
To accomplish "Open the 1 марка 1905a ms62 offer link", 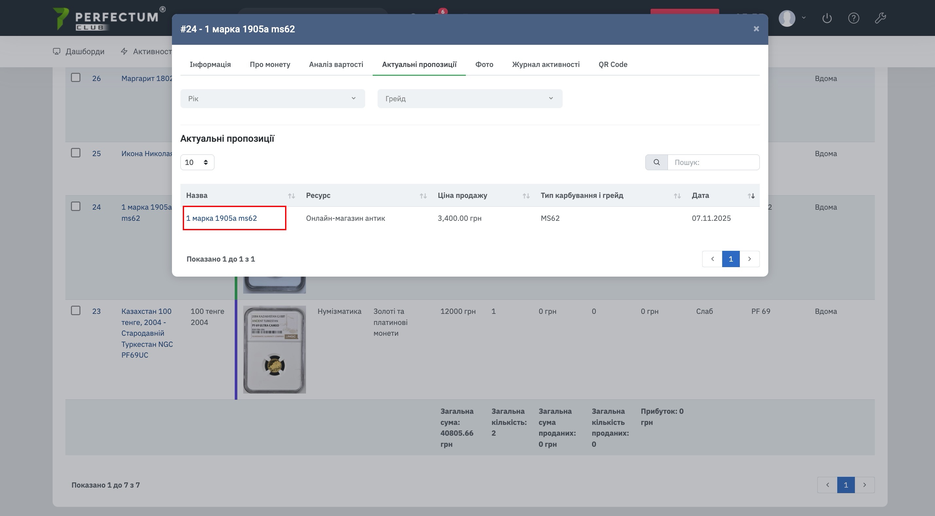I will tap(221, 218).
